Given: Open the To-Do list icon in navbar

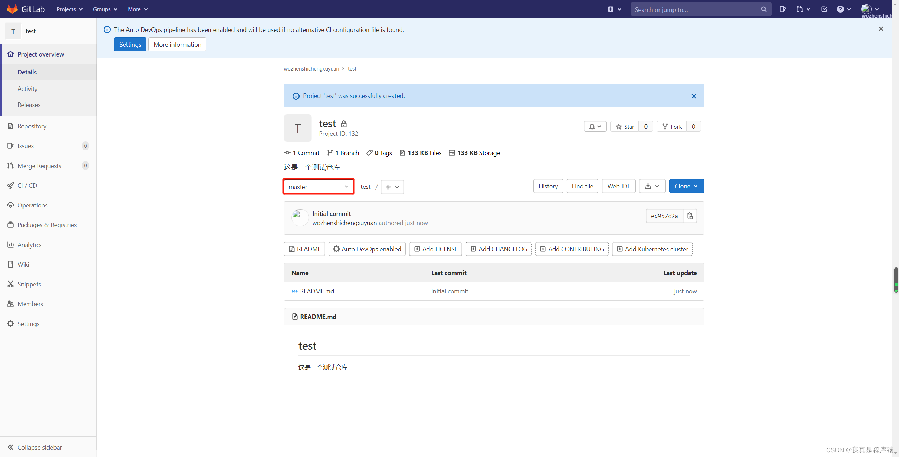Looking at the screenshot, I should click(x=825, y=9).
